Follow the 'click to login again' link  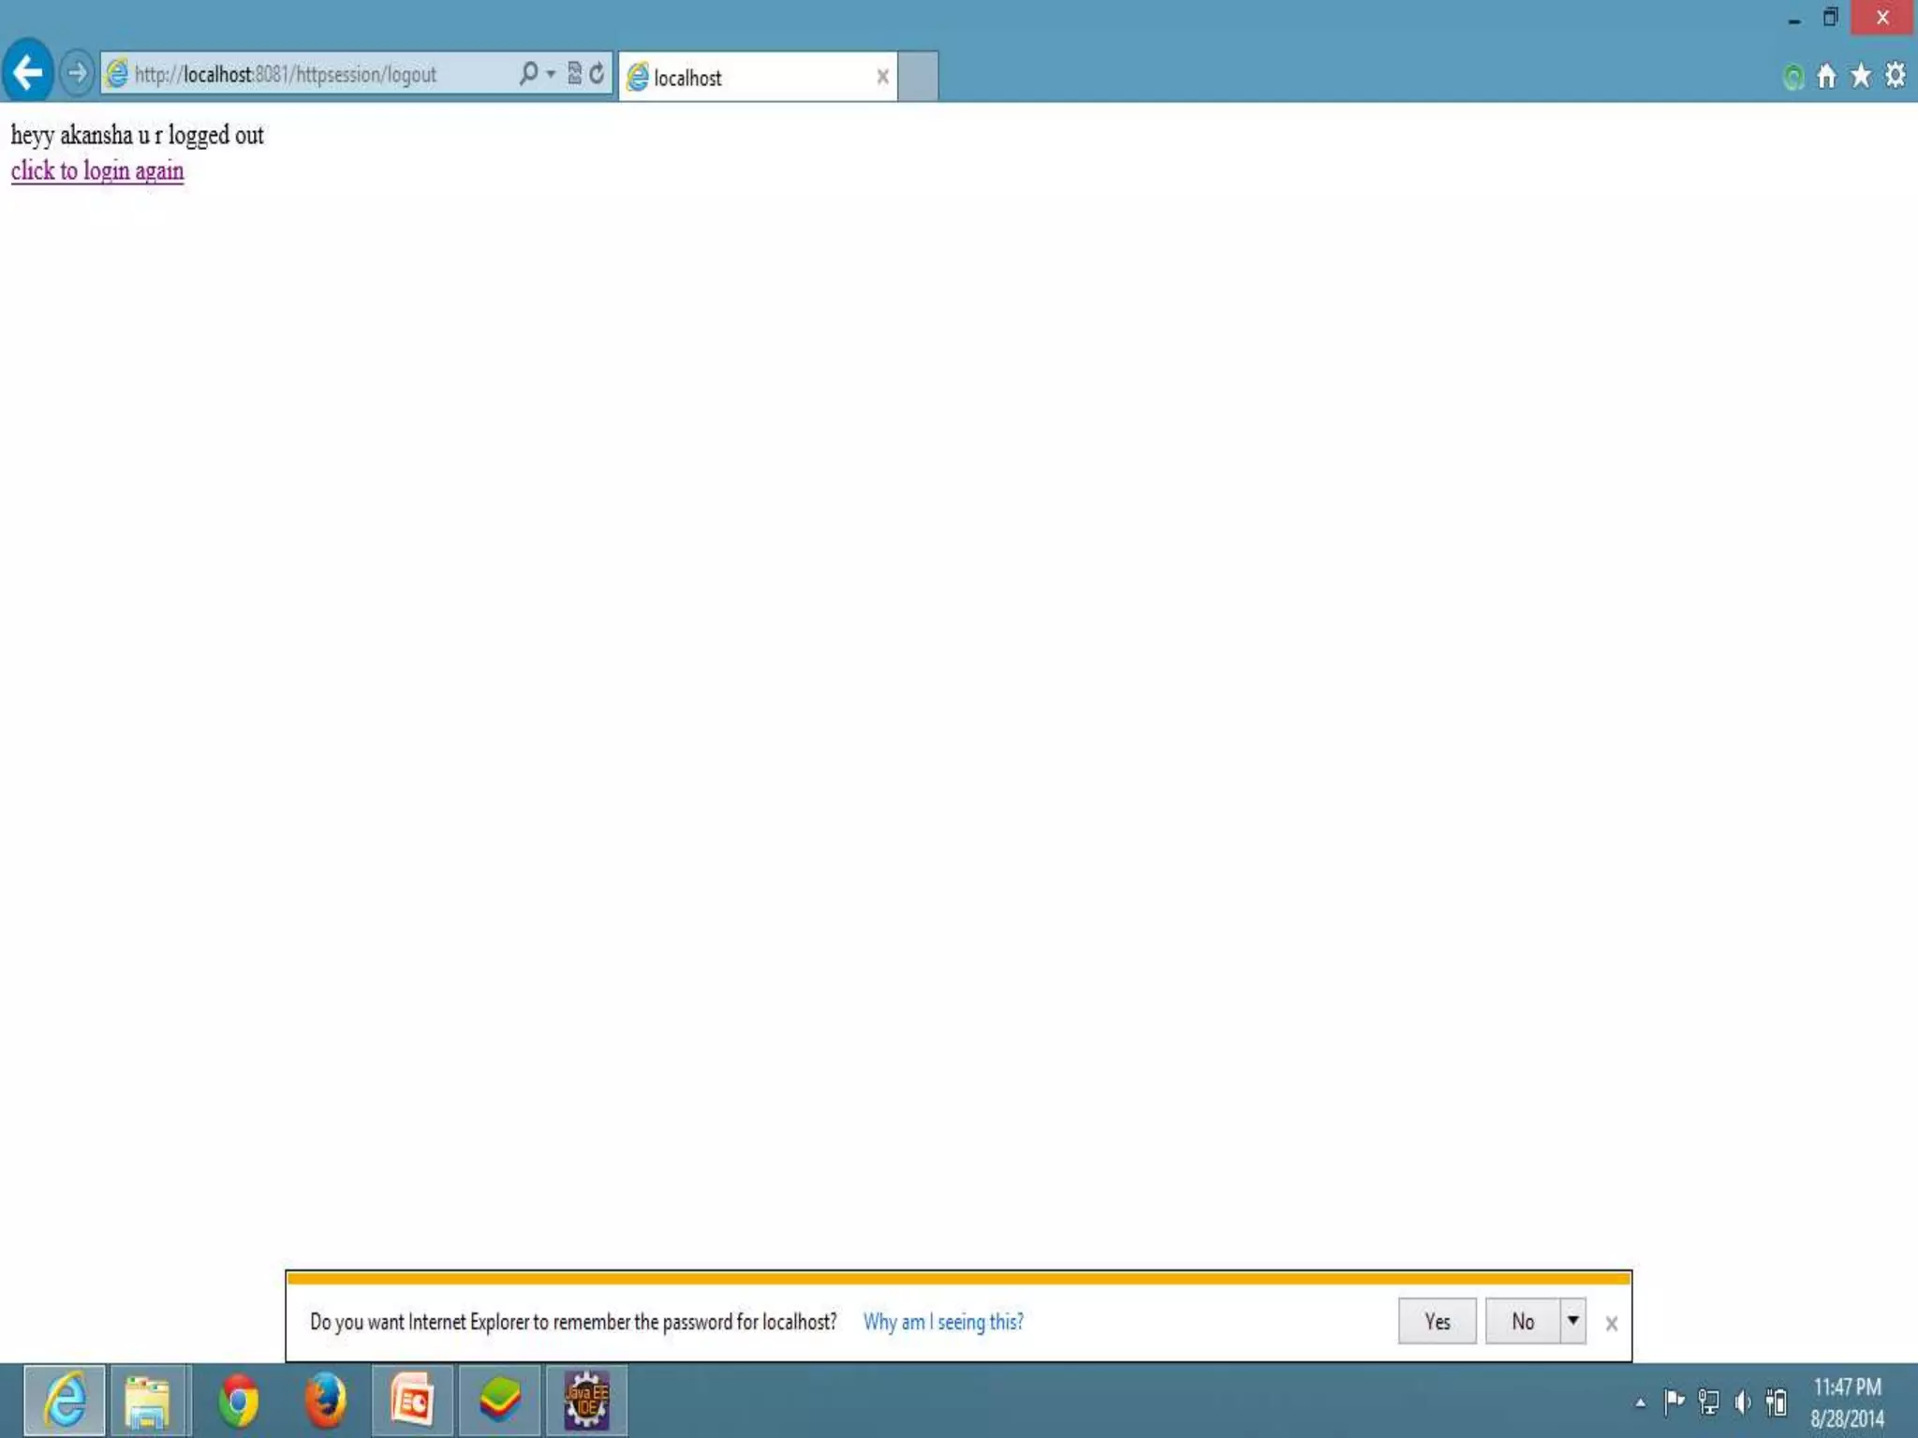click(x=97, y=171)
